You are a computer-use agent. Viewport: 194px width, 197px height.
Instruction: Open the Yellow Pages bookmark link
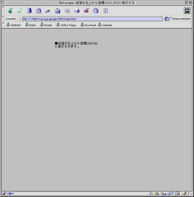[66, 25]
